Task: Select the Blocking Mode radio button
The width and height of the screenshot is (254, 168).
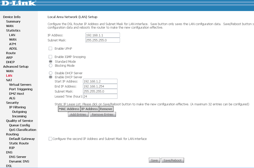Action: click(x=51, y=65)
